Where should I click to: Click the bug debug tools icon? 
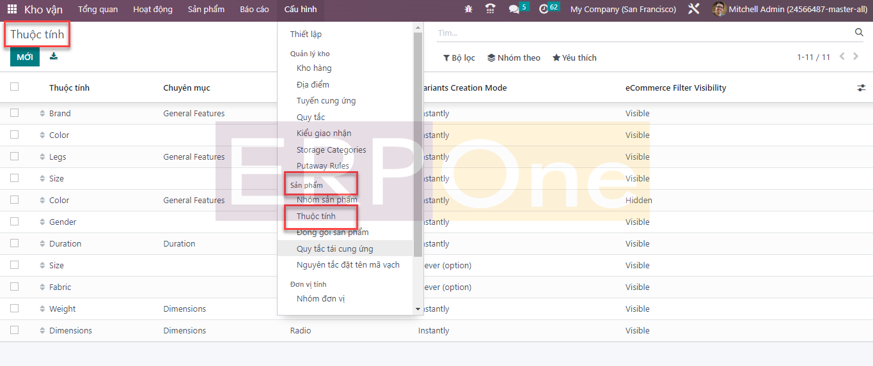tap(469, 10)
